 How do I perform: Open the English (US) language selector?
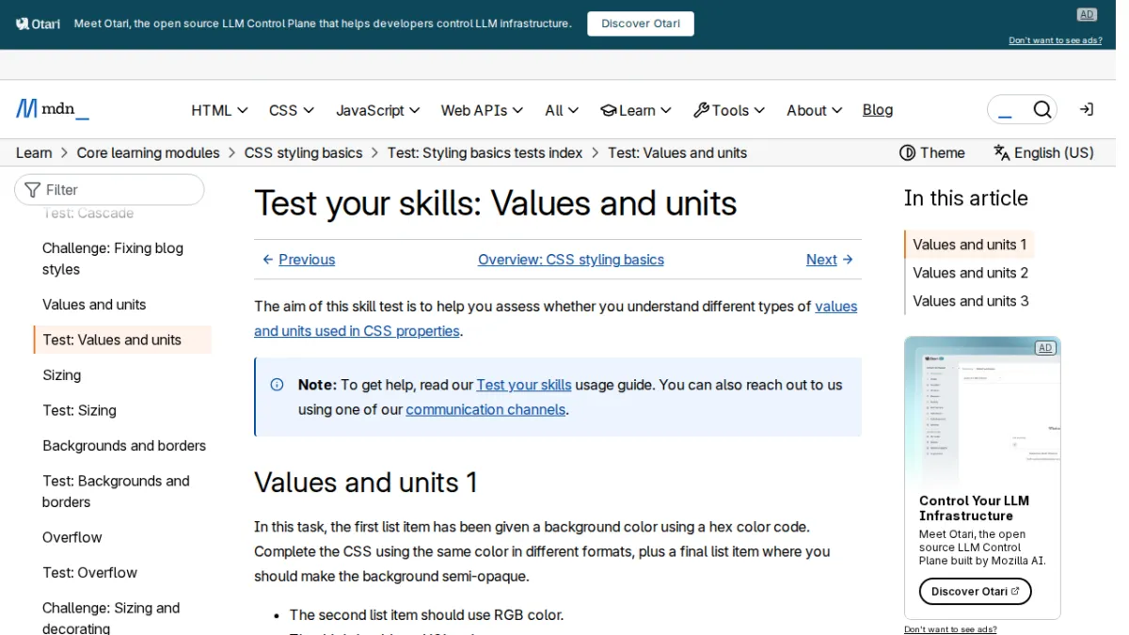pos(1043,152)
